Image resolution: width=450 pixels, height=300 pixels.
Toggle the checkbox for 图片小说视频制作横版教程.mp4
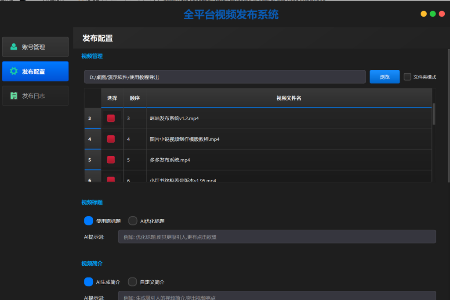(111, 139)
